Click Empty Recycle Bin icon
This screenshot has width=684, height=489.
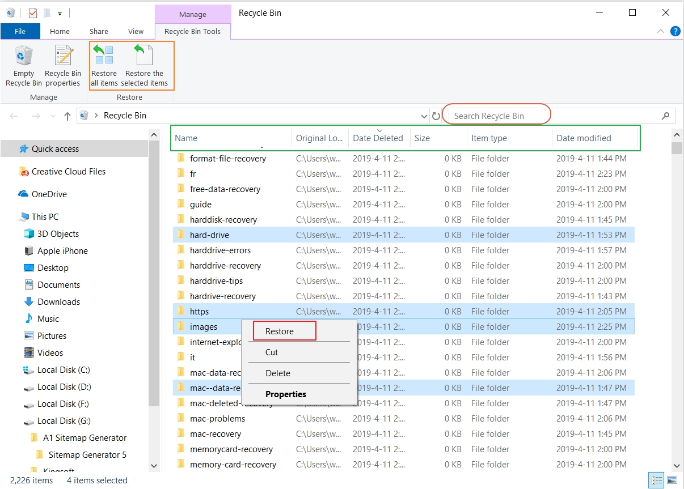(24, 56)
